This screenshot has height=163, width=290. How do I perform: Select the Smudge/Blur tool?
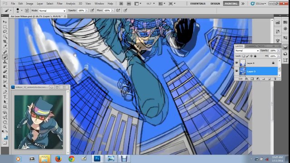tap(5, 81)
